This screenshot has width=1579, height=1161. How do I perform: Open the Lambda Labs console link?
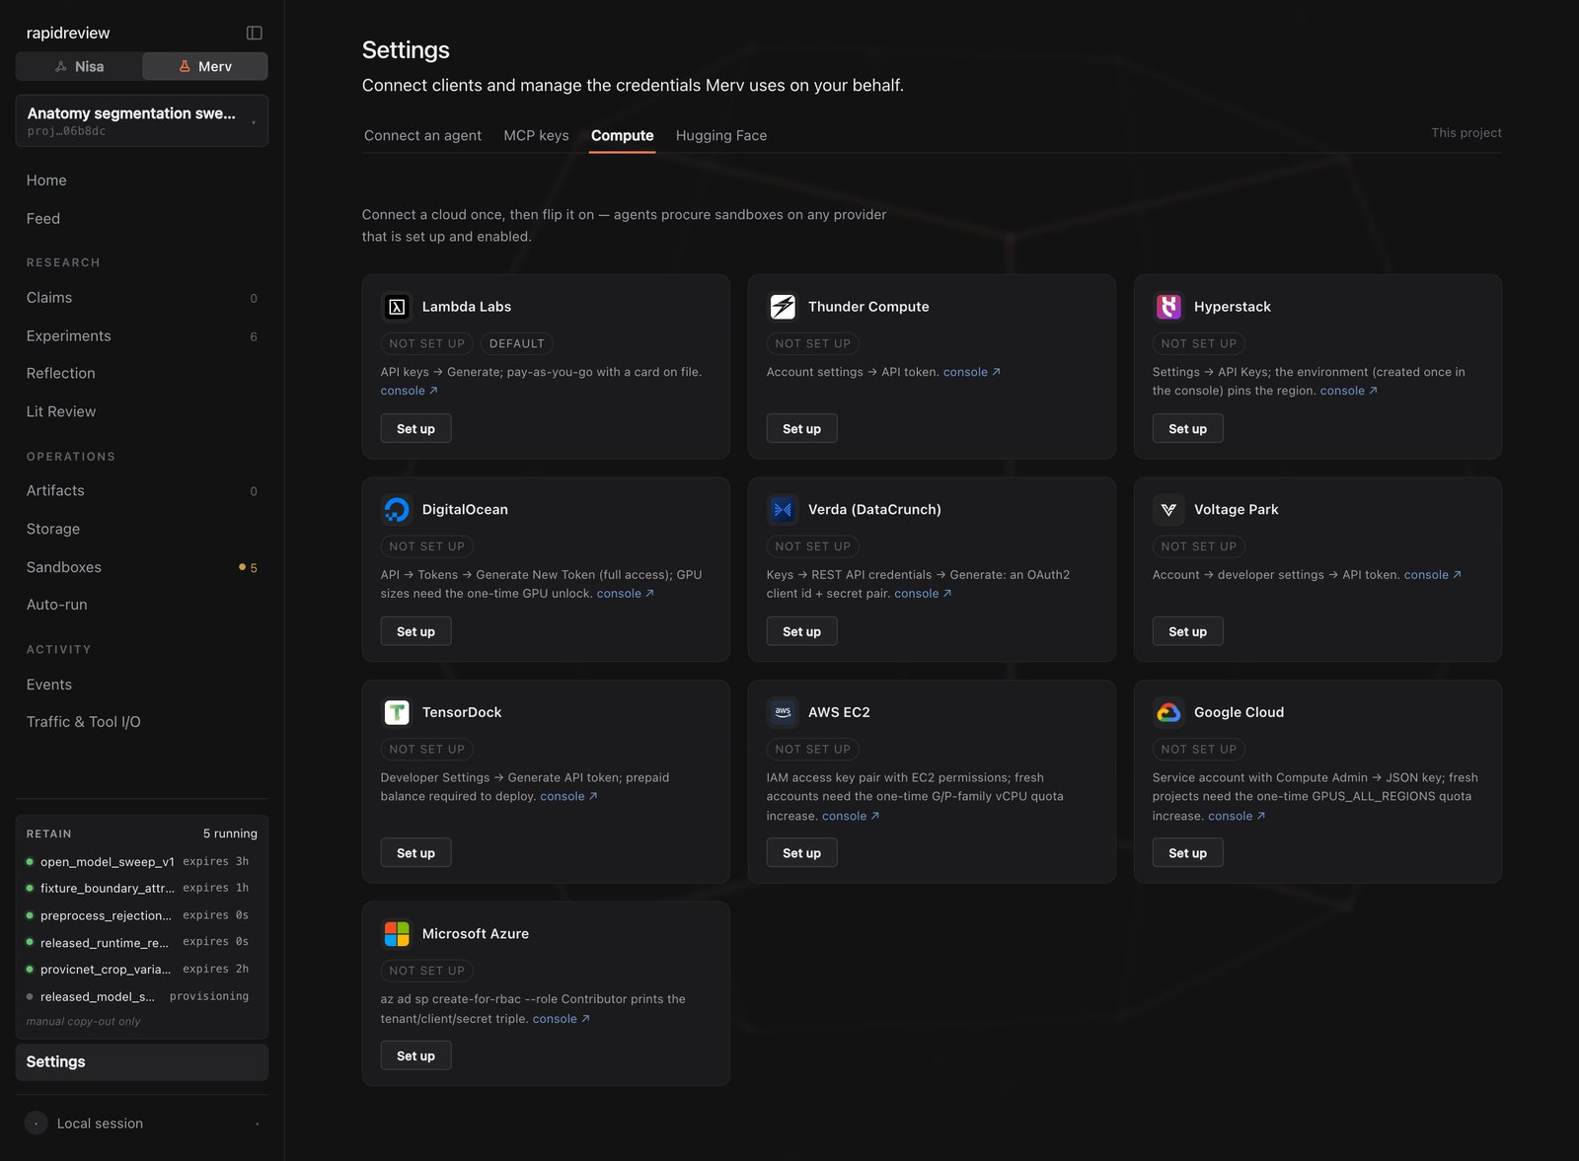tap(410, 392)
